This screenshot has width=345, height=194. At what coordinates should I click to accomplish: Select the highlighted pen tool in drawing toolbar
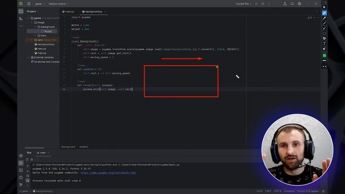(325, 13)
